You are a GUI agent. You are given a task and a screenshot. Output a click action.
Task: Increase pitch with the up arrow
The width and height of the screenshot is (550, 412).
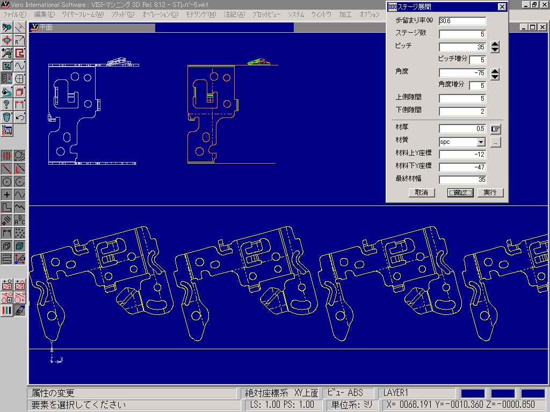(x=495, y=44)
